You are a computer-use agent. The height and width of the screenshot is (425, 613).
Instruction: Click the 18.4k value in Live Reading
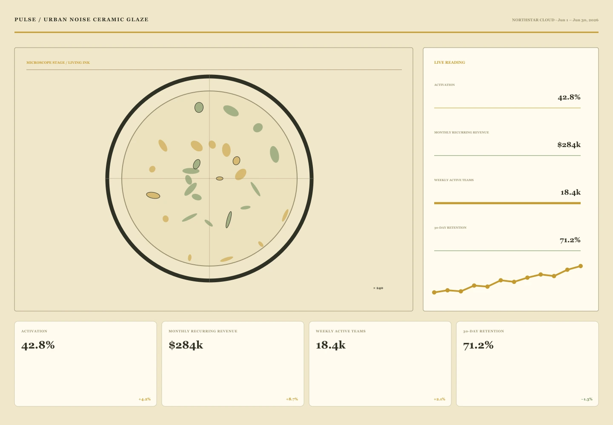coord(570,193)
